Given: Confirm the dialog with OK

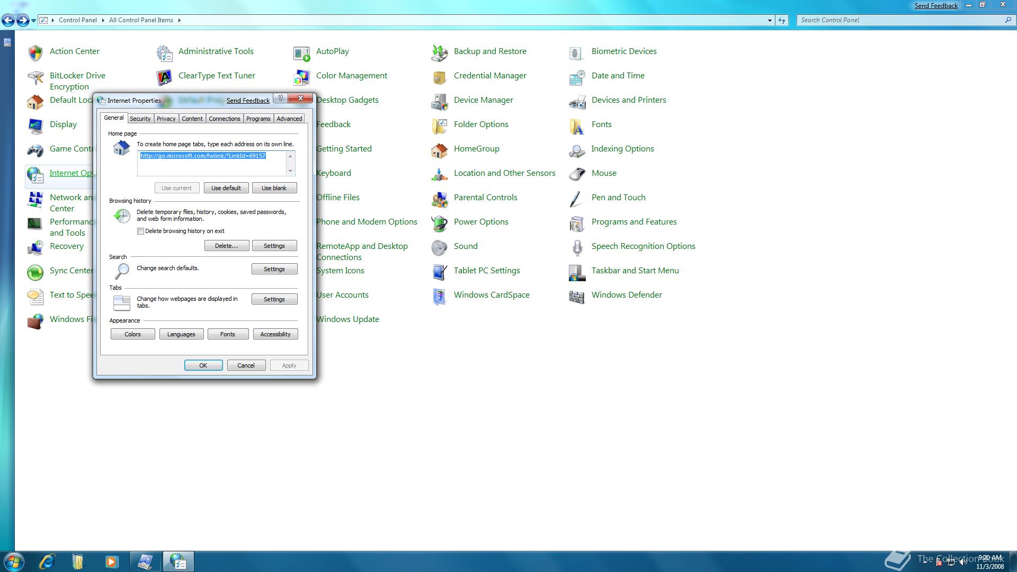Looking at the screenshot, I should point(203,365).
